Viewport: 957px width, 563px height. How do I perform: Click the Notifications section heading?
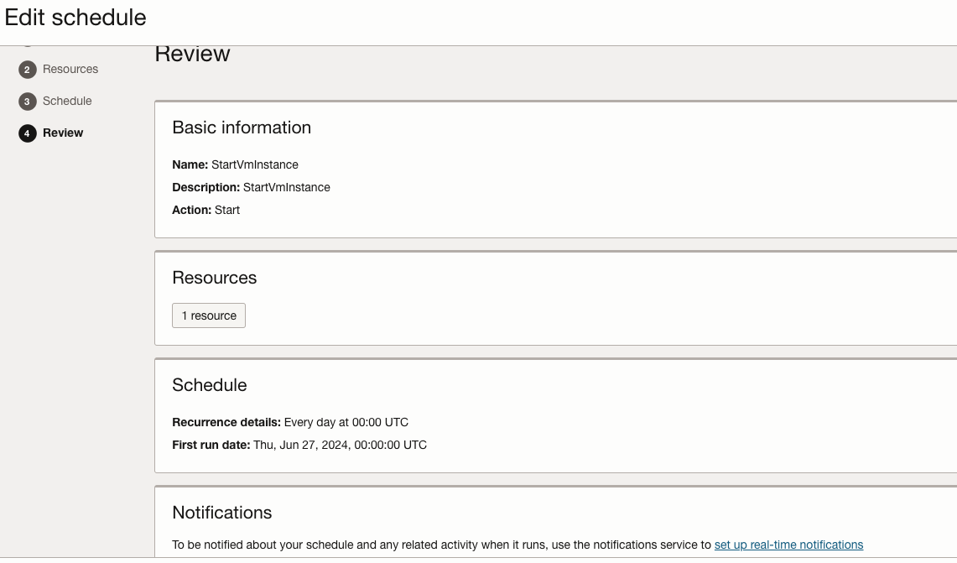222,513
